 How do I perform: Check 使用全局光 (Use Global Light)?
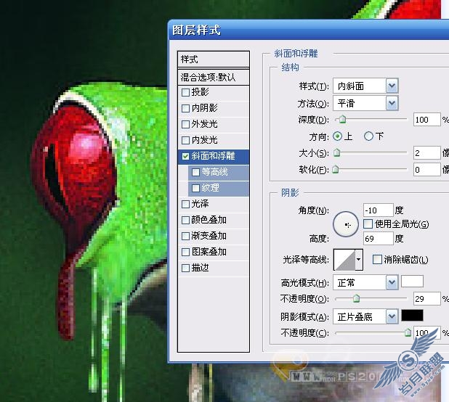(368, 224)
